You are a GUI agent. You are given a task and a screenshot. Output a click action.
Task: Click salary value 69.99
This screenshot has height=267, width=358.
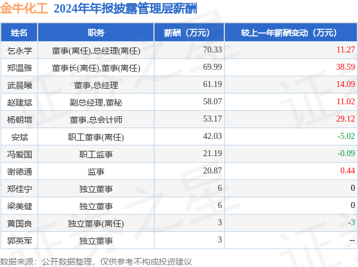212,67
